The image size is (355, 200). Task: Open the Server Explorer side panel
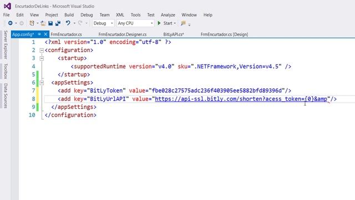(6, 44)
